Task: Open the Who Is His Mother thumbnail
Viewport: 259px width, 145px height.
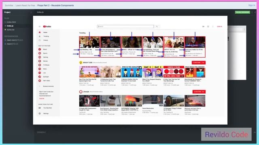Action: (x=89, y=72)
